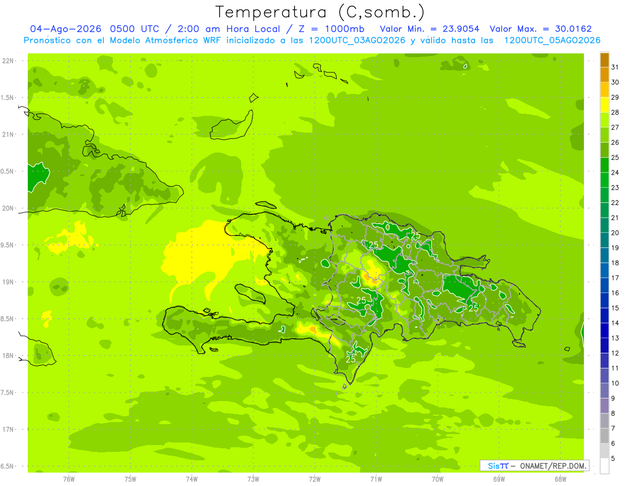The width and height of the screenshot is (629, 486).
Task: Click the "21N" latitude axis label
Action: pos(8,134)
